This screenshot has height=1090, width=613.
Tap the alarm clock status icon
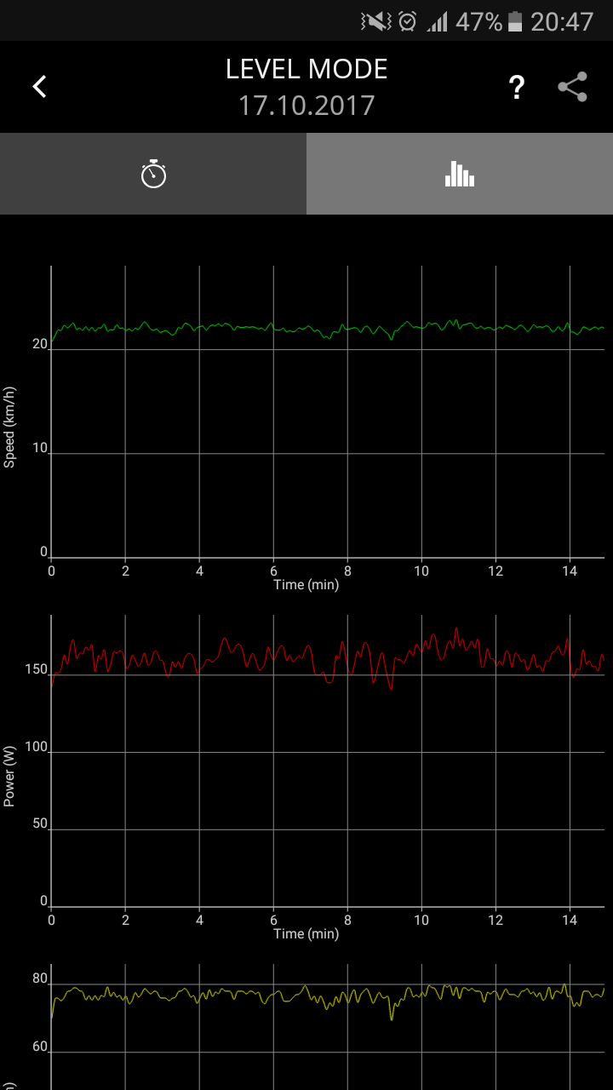[408, 21]
